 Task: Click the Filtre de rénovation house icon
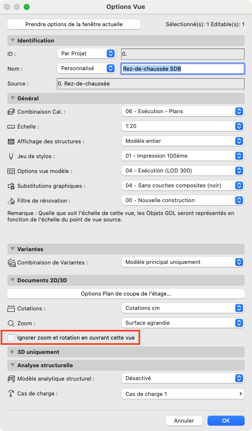tap(11, 201)
